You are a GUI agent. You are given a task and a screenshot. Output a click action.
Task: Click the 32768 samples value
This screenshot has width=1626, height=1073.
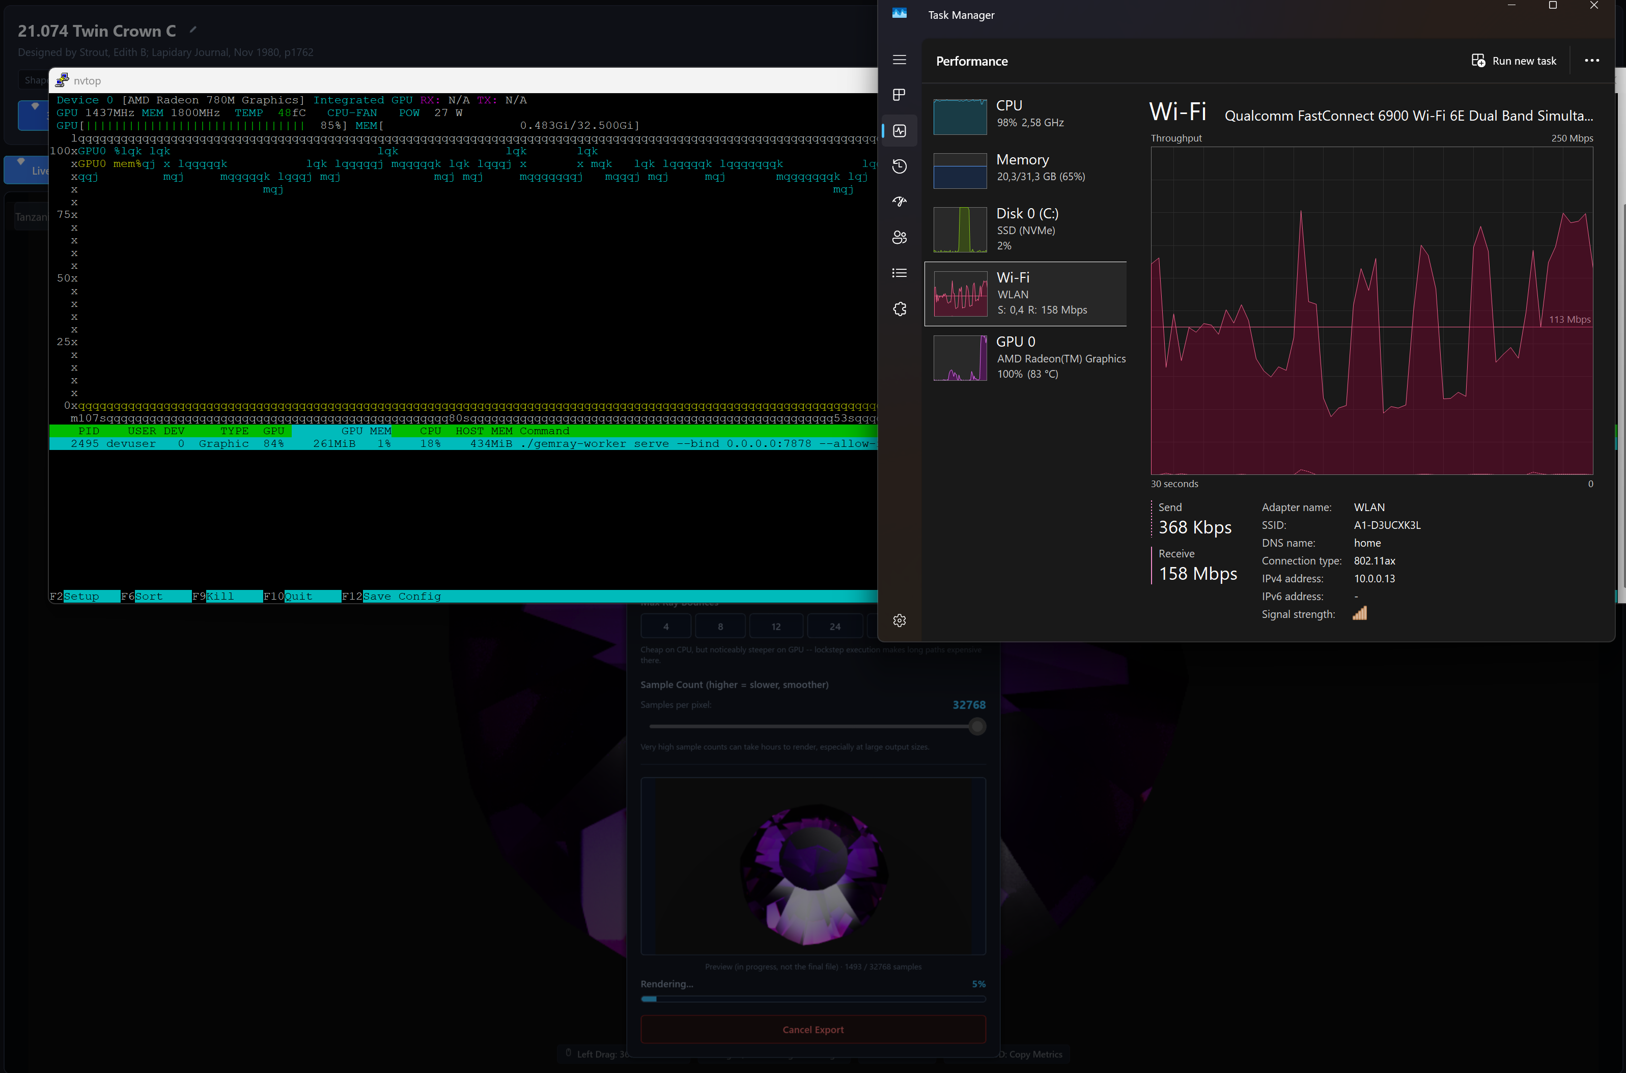(969, 705)
